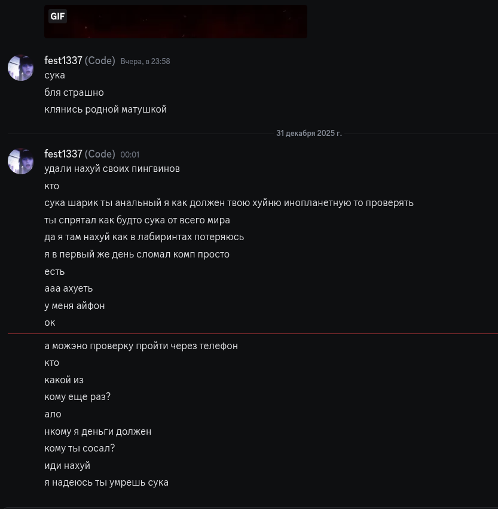Screen dimensions: 498x509
Task: Click the message "кому еще раз?"
Action: [x=78, y=396]
